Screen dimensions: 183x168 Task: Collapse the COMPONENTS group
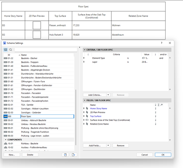(x=5, y=140)
